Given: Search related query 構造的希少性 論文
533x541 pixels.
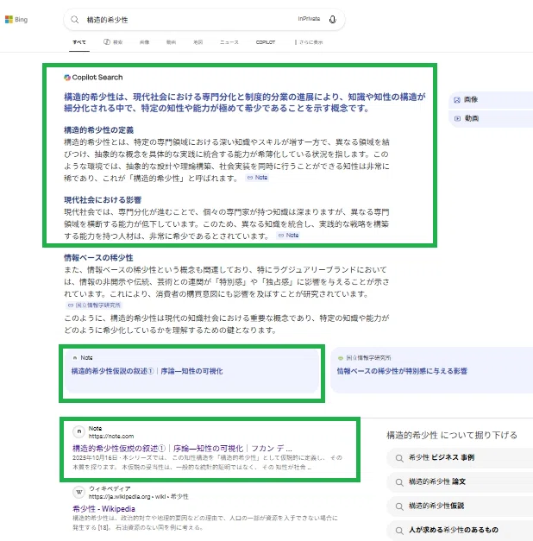Looking at the screenshot, I should [x=461, y=482].
